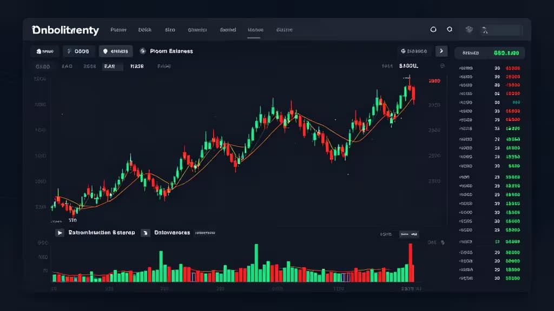Viewport: 554px width, 311px height.
Task: Select the 1N28 timeframe
Action: coord(137,66)
